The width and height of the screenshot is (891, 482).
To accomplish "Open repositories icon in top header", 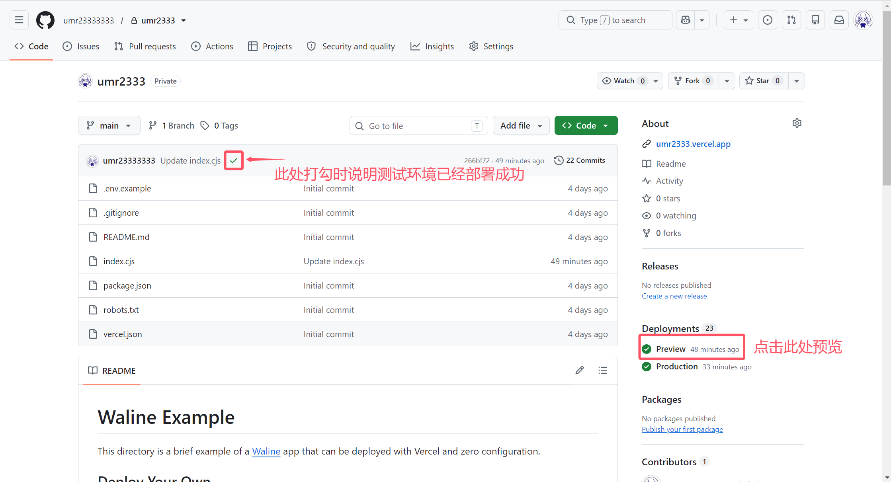I will point(815,20).
